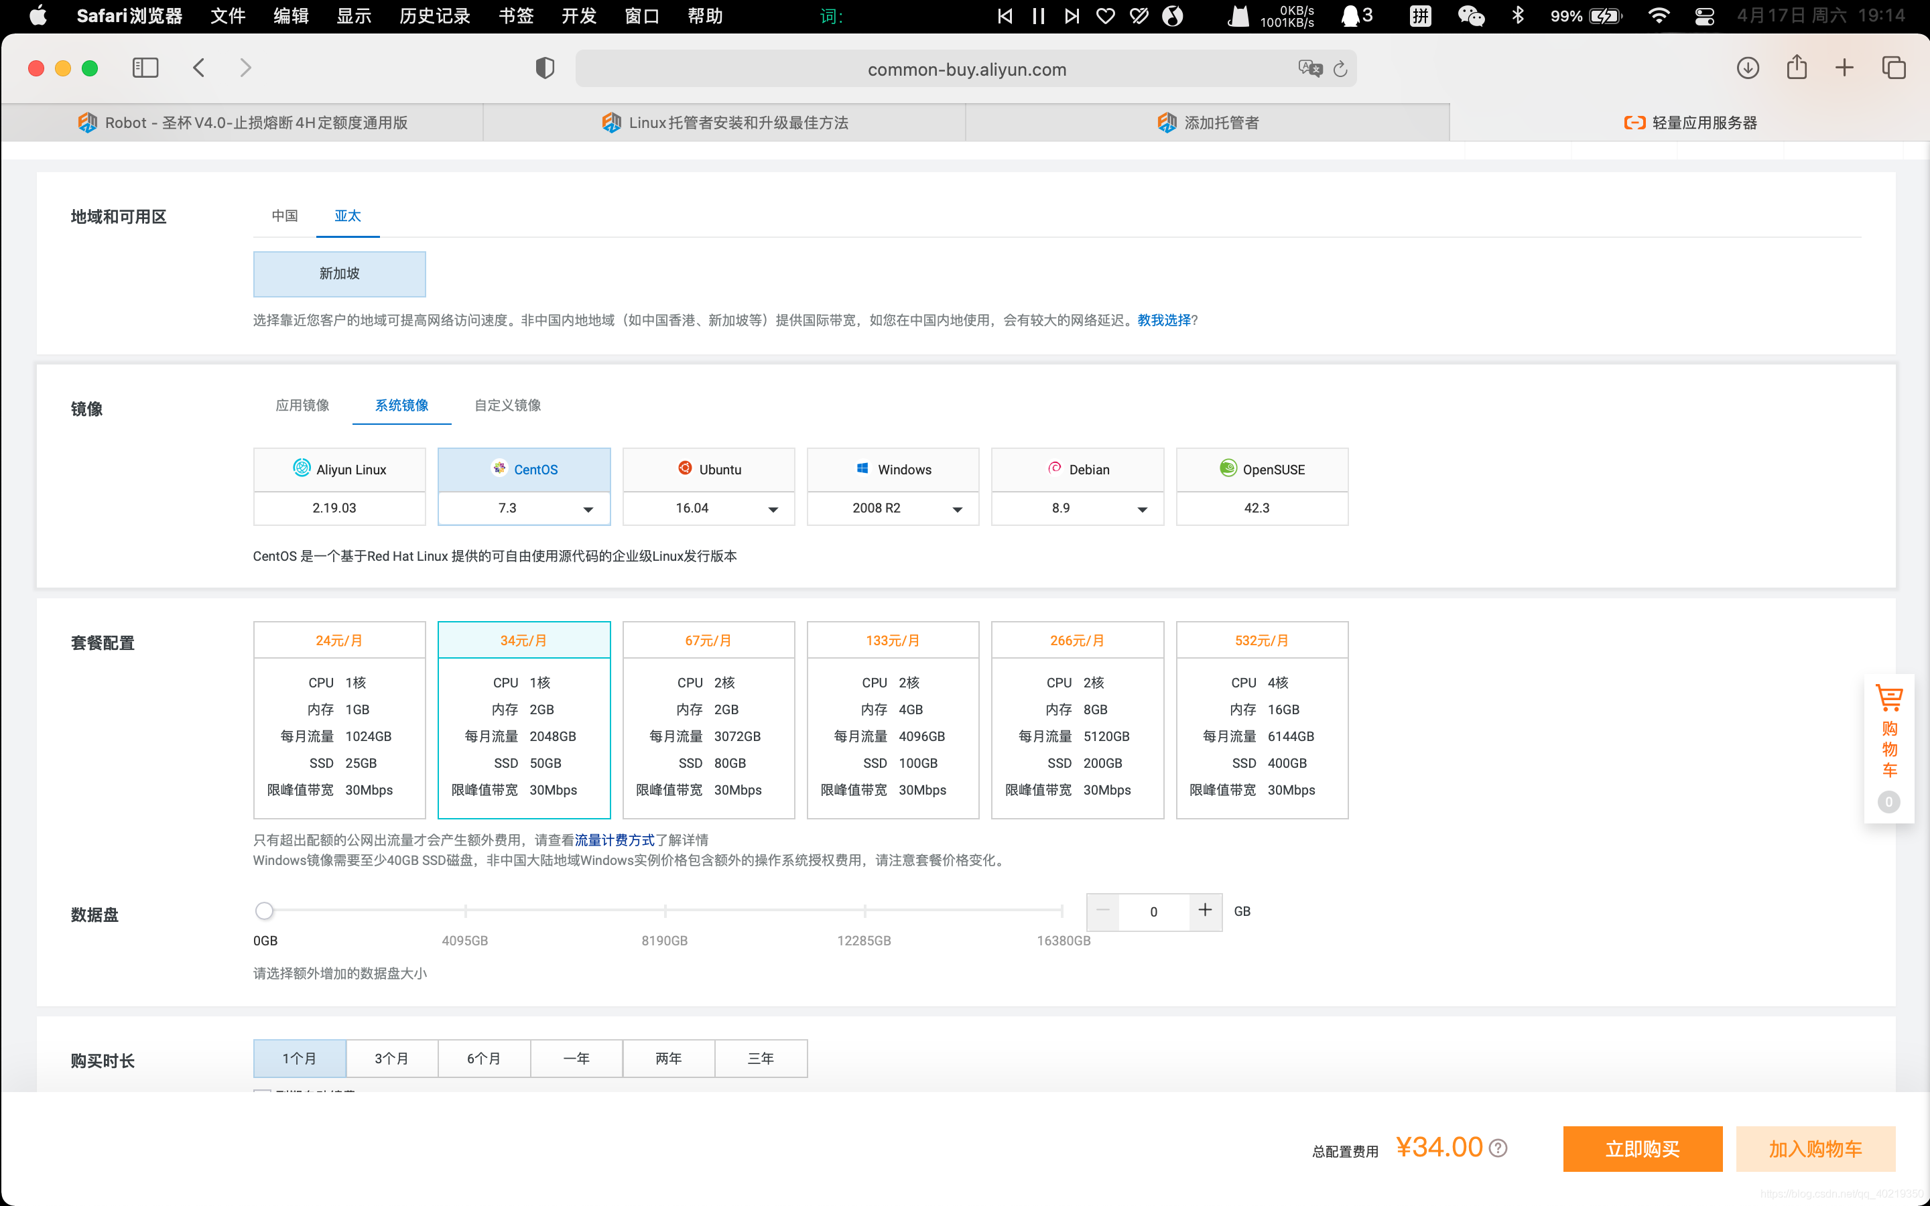Image resolution: width=1930 pixels, height=1206 pixels.
Task: Click the data disk GB input field
Action: 1154,912
